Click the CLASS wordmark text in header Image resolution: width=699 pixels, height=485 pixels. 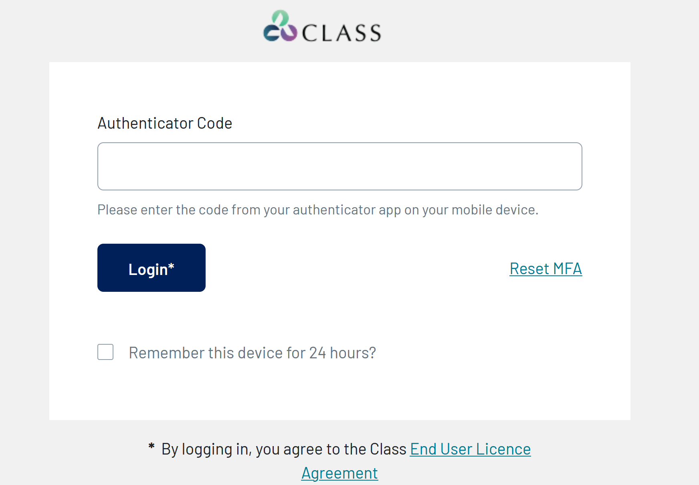[341, 33]
